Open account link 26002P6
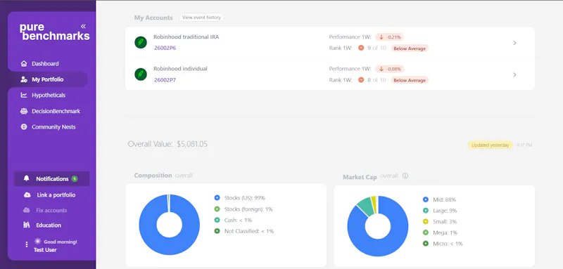Image resolution: width=563 pixels, height=269 pixels. (165, 48)
